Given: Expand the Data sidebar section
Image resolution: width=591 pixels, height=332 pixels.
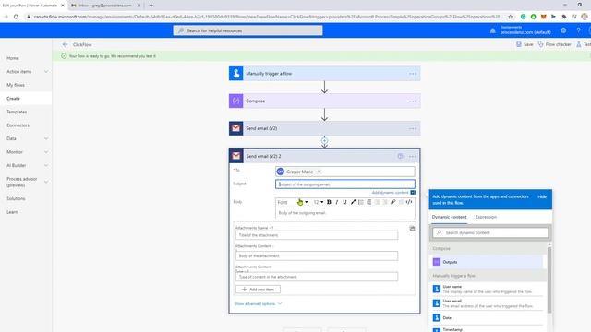Looking at the screenshot, I should (46, 138).
